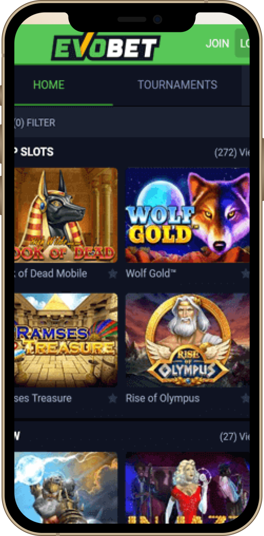Toggle the star beside Rise of Olympus
This screenshot has width=264, height=536.
(245, 398)
